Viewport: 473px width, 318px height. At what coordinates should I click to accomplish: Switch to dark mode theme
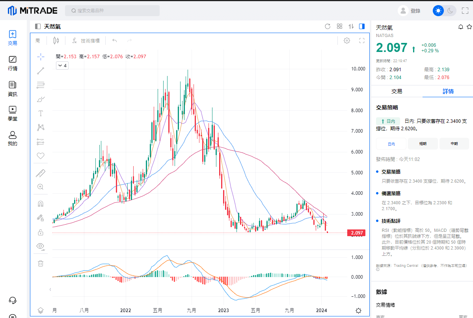click(450, 11)
